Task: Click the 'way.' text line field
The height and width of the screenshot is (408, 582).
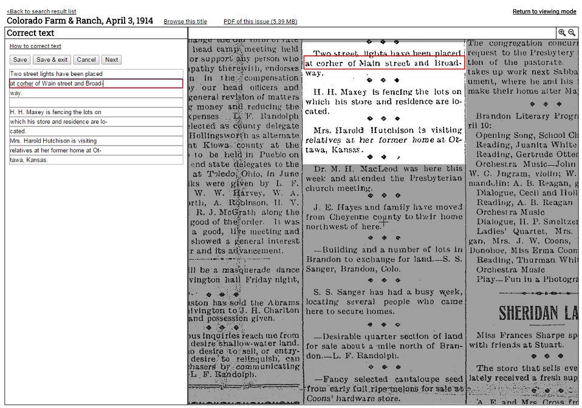Action: click(x=96, y=93)
